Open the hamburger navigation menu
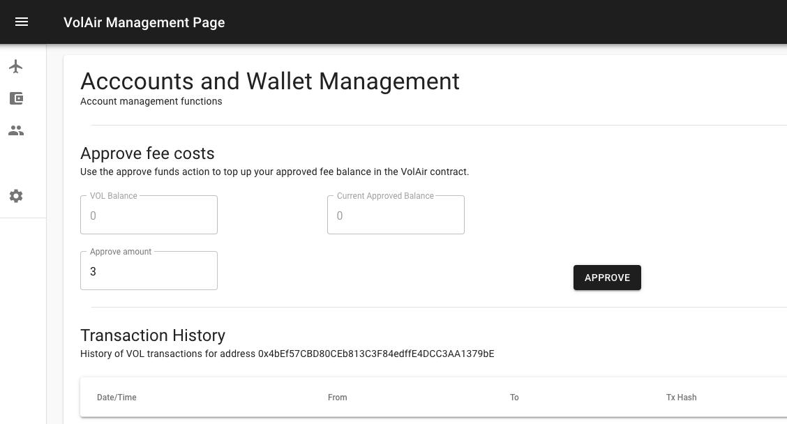This screenshot has width=787, height=424. coord(22,22)
